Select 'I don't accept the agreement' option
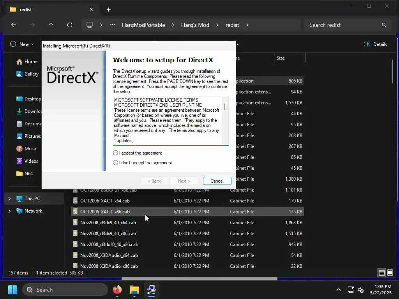399x299 pixels. pyautogui.click(x=115, y=162)
